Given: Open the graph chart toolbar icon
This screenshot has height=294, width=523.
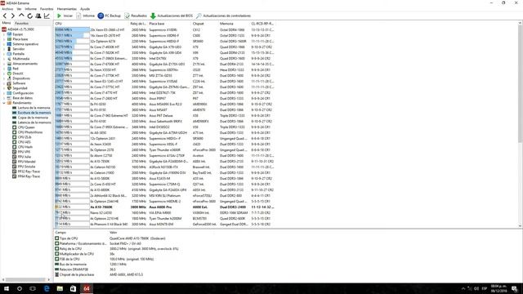Looking at the screenshot, I should click(47, 16).
